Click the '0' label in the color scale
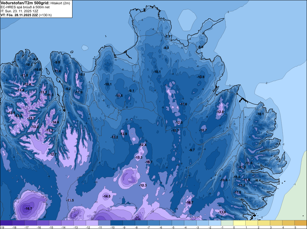This screenshot has height=229, width=307. tap(234, 227)
